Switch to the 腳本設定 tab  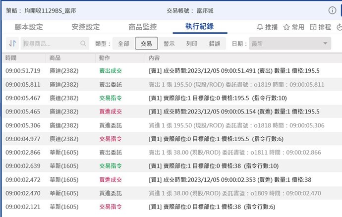(29, 27)
